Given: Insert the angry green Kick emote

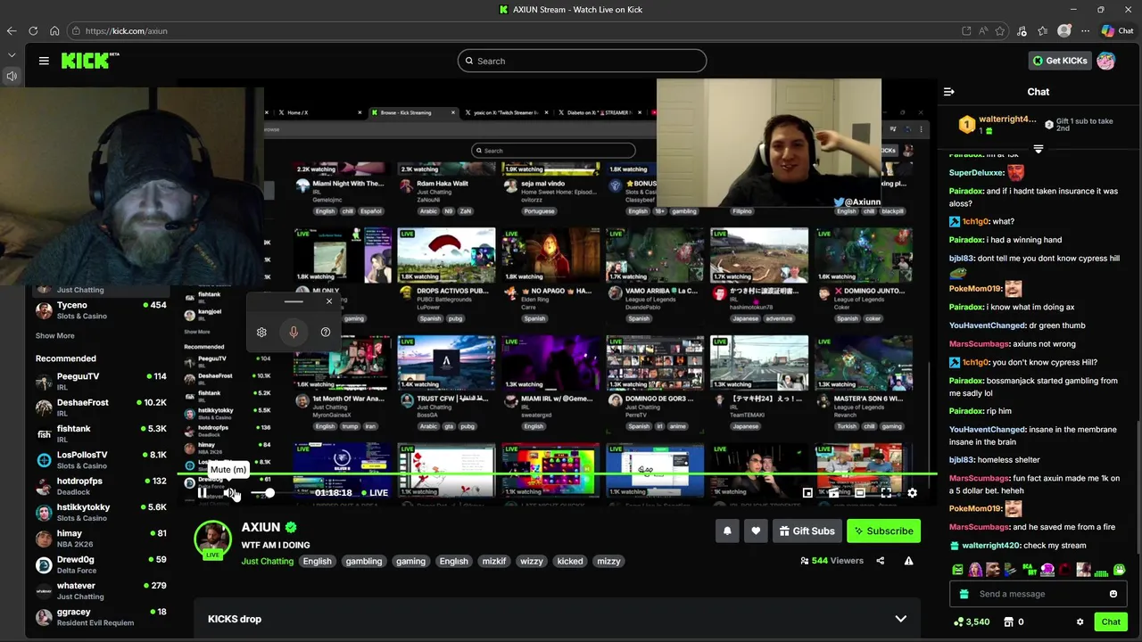Looking at the screenshot, I should [x=957, y=570].
